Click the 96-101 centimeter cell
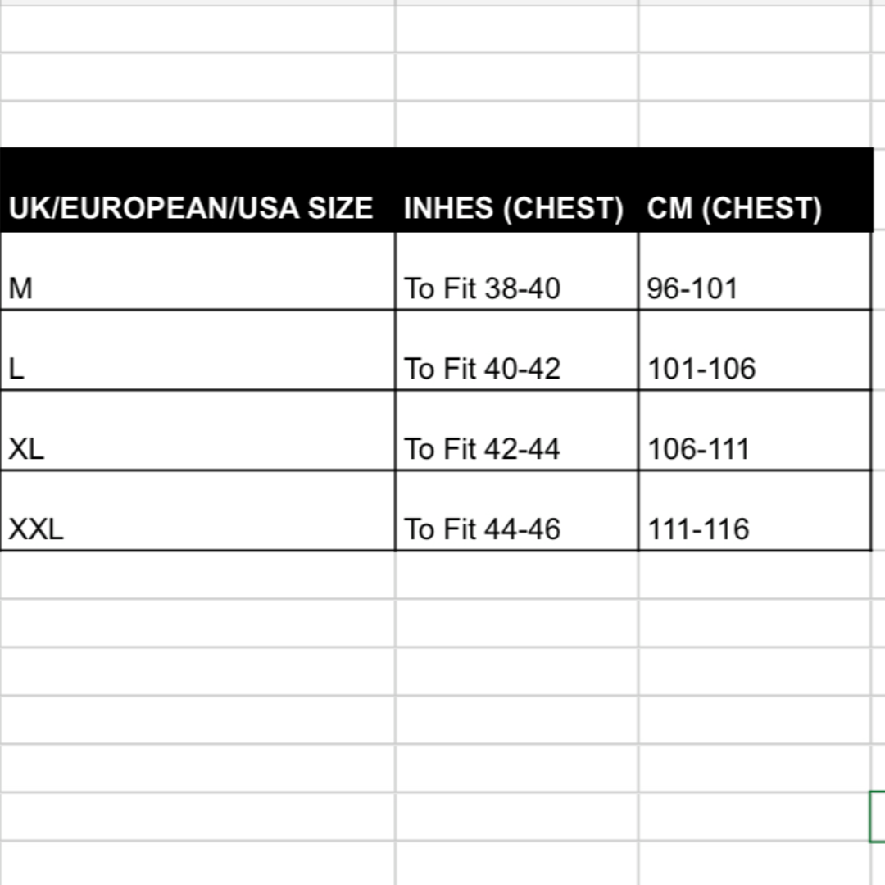The height and width of the screenshot is (885, 885). click(754, 272)
